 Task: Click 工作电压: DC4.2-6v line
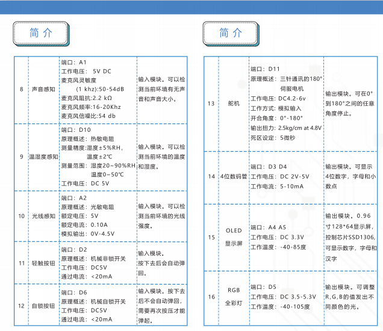click(x=278, y=99)
